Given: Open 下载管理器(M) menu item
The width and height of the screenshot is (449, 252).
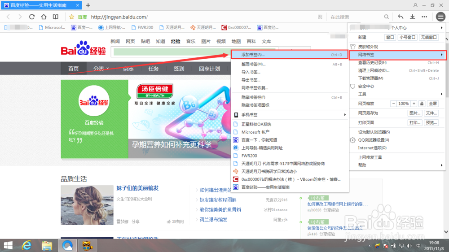Looking at the screenshot, I should click(397, 78).
